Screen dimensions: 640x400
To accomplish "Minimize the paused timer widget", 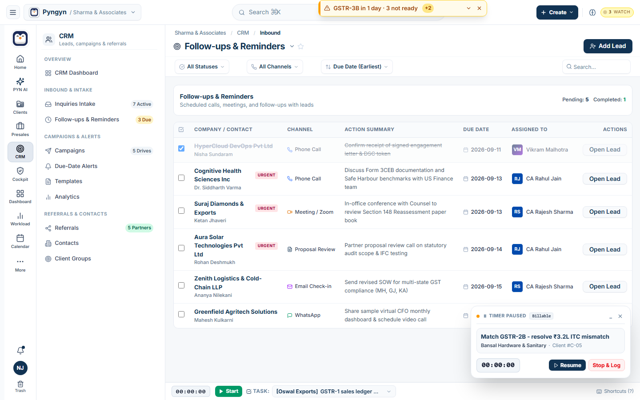I will (x=611, y=316).
